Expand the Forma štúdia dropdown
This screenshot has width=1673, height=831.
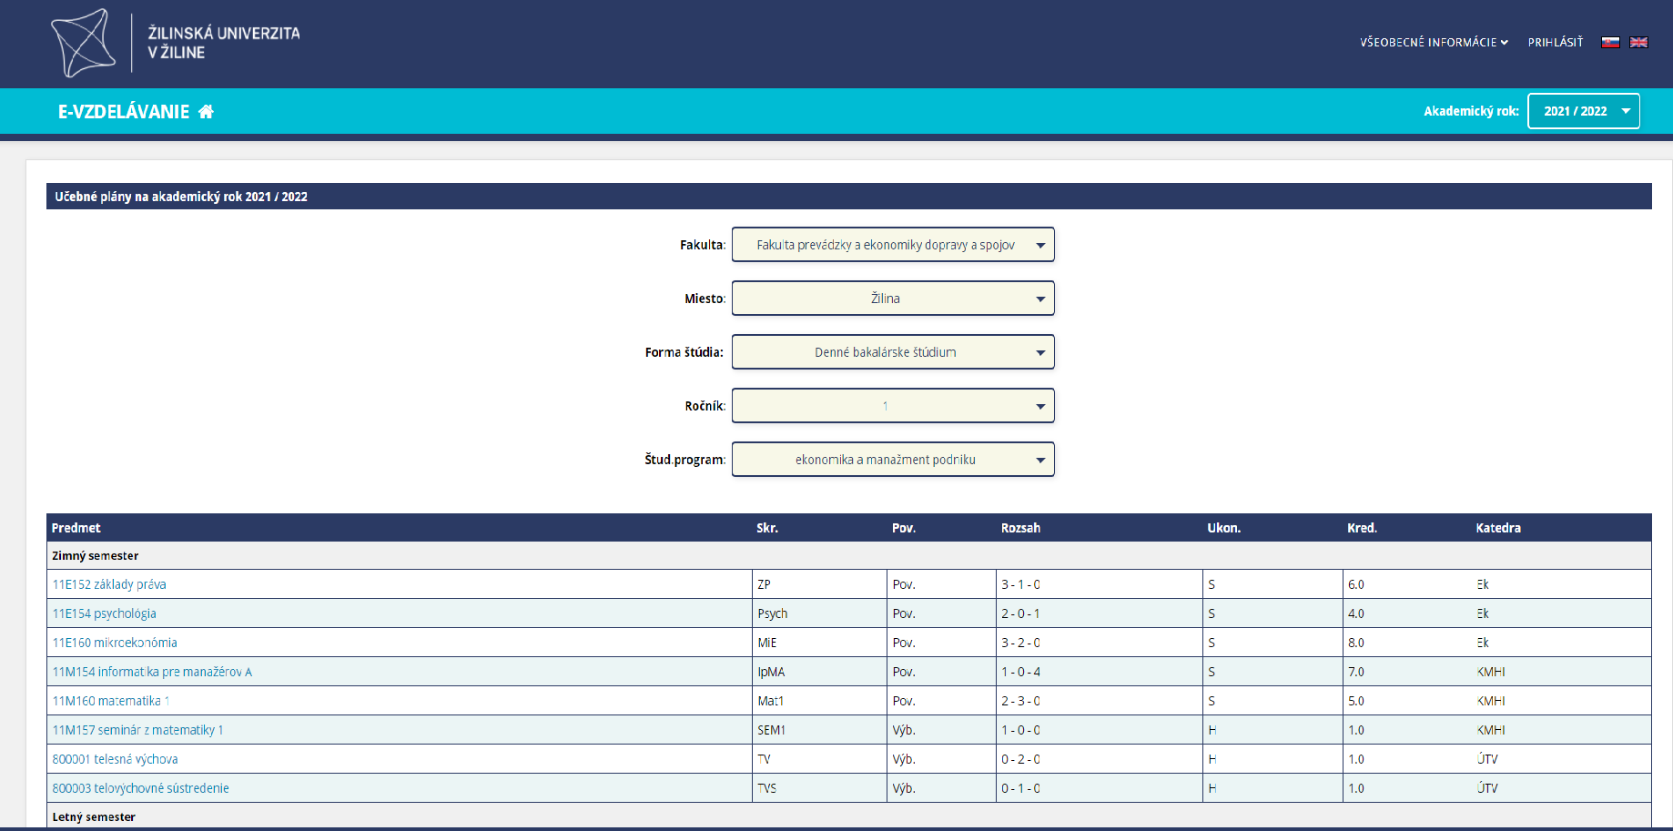pyautogui.click(x=892, y=352)
